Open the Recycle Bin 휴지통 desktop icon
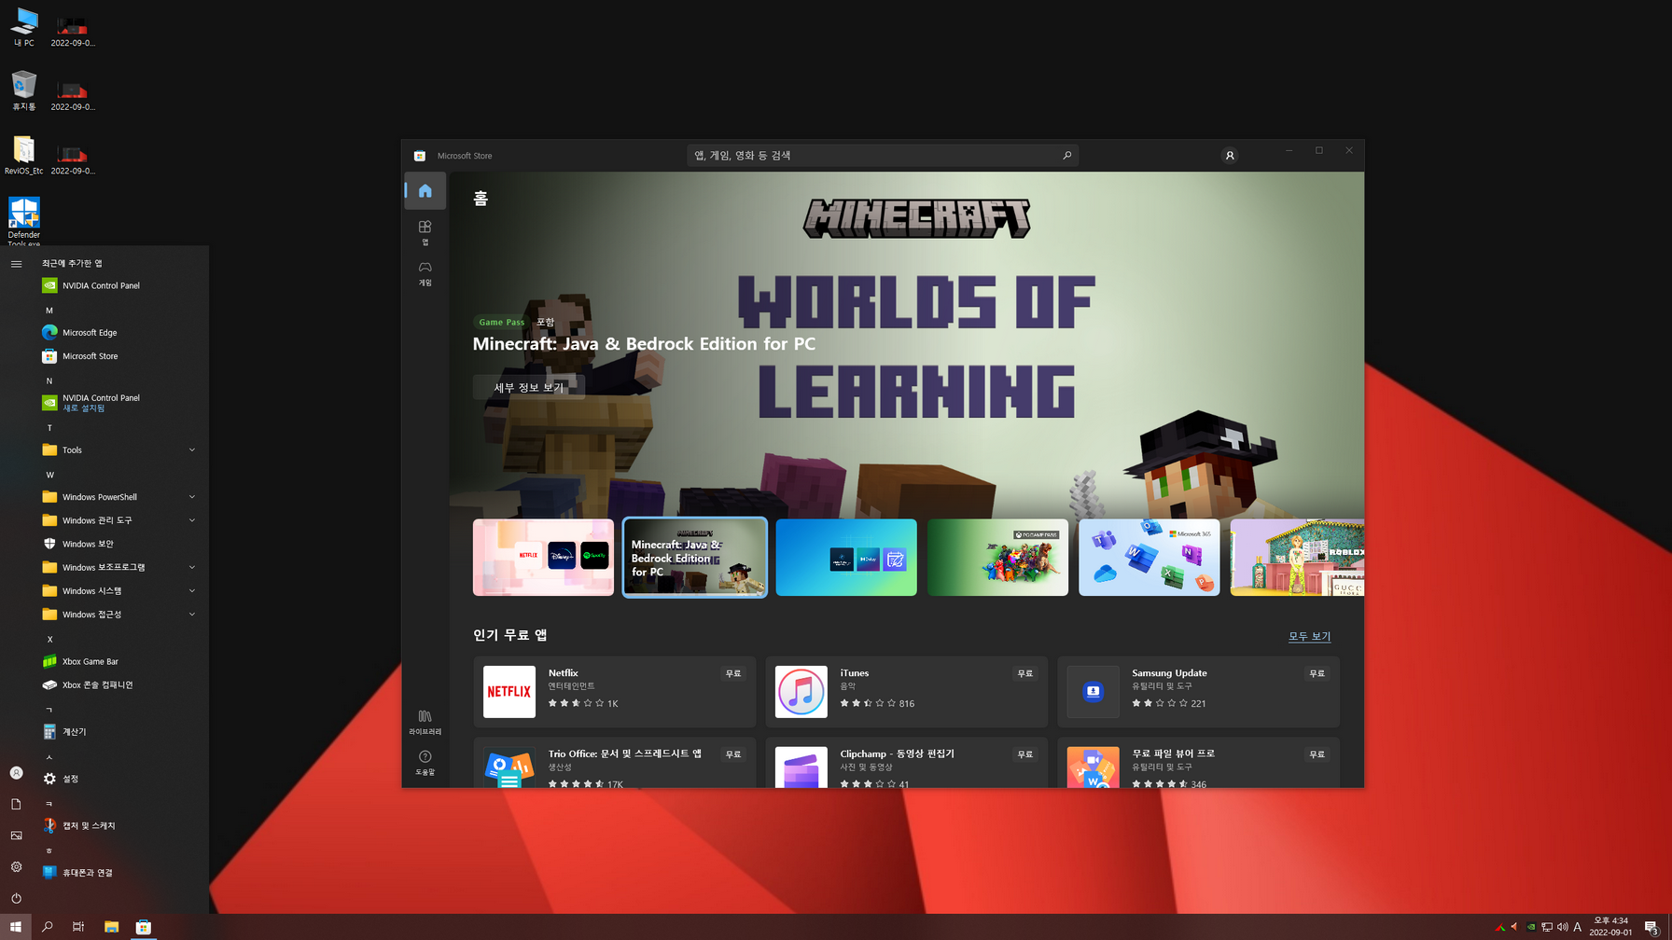The width and height of the screenshot is (1672, 940). 23,91
